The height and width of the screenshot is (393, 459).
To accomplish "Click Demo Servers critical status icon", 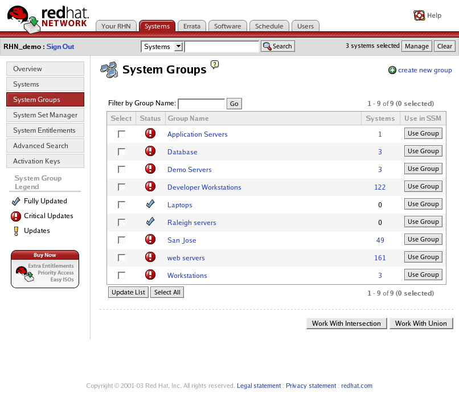I will (x=150, y=169).
